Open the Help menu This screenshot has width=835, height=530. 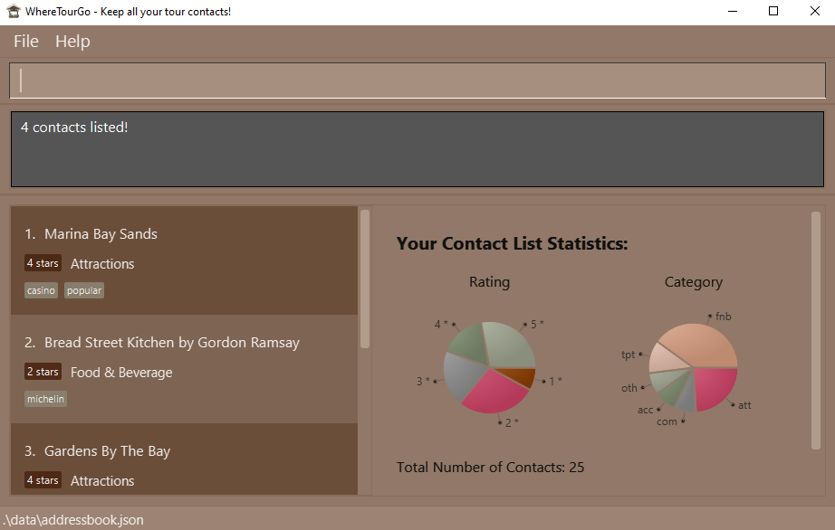(72, 42)
